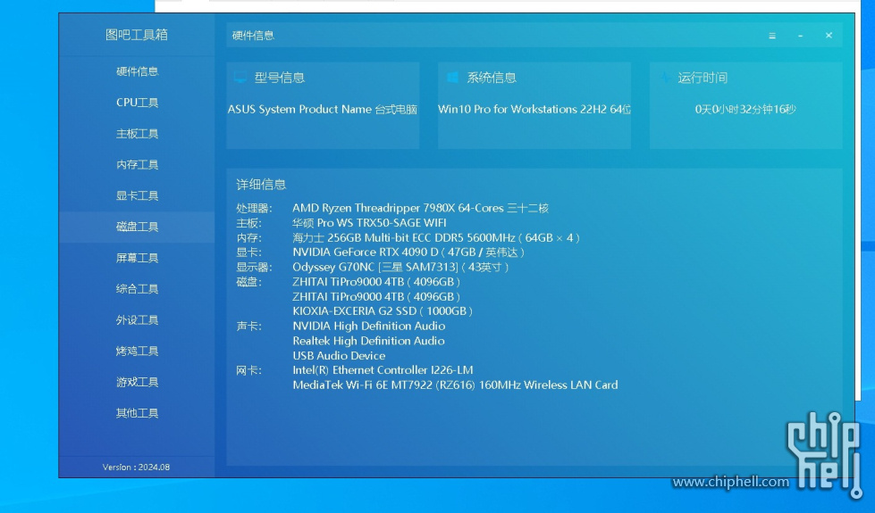Click the 网卡 label in details
Image resolution: width=875 pixels, height=513 pixels.
point(248,370)
